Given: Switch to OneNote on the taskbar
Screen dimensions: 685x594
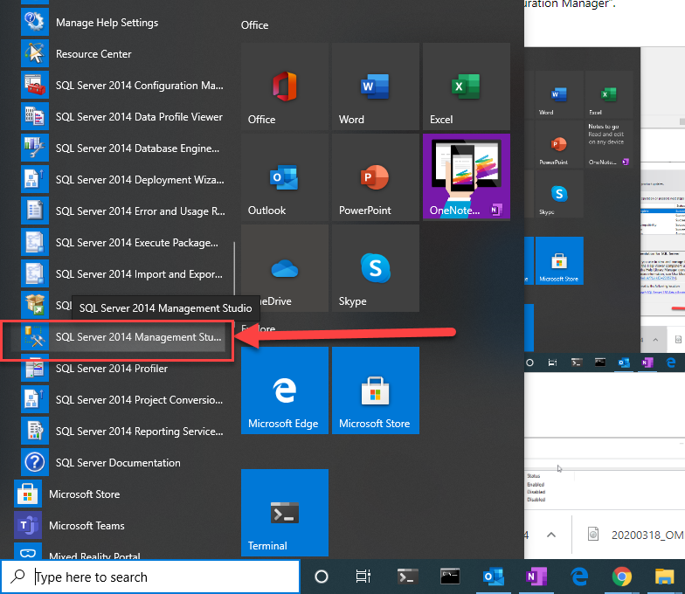Looking at the screenshot, I should click(x=536, y=577).
